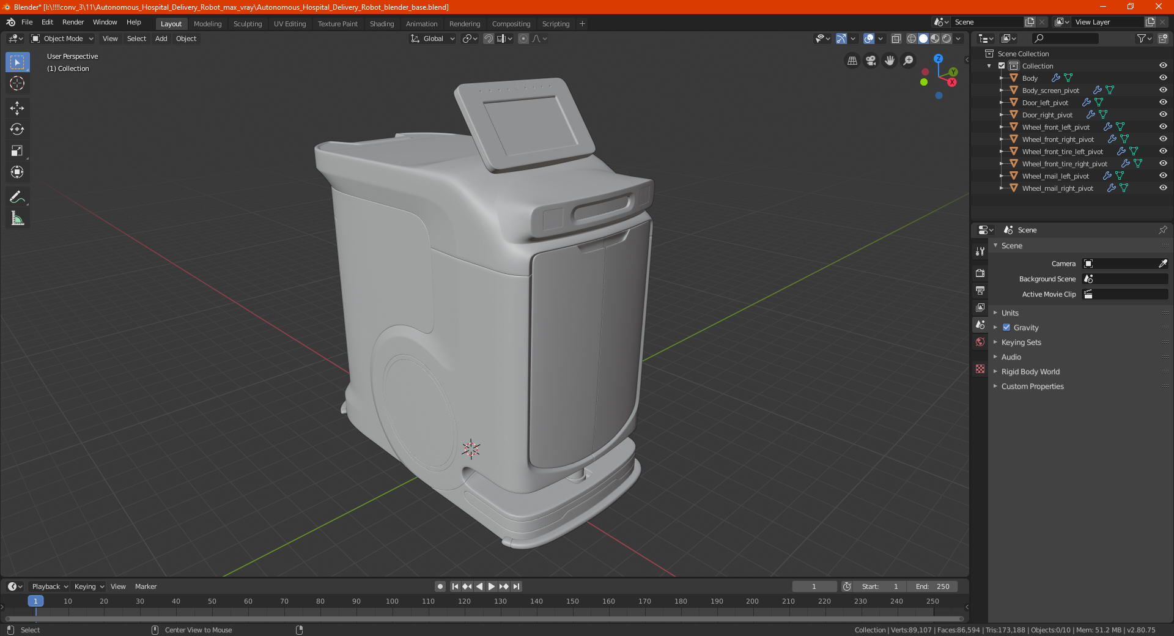Viewport: 1174px width, 636px height.
Task: Pick camera object with eyedropper
Action: click(x=1162, y=264)
